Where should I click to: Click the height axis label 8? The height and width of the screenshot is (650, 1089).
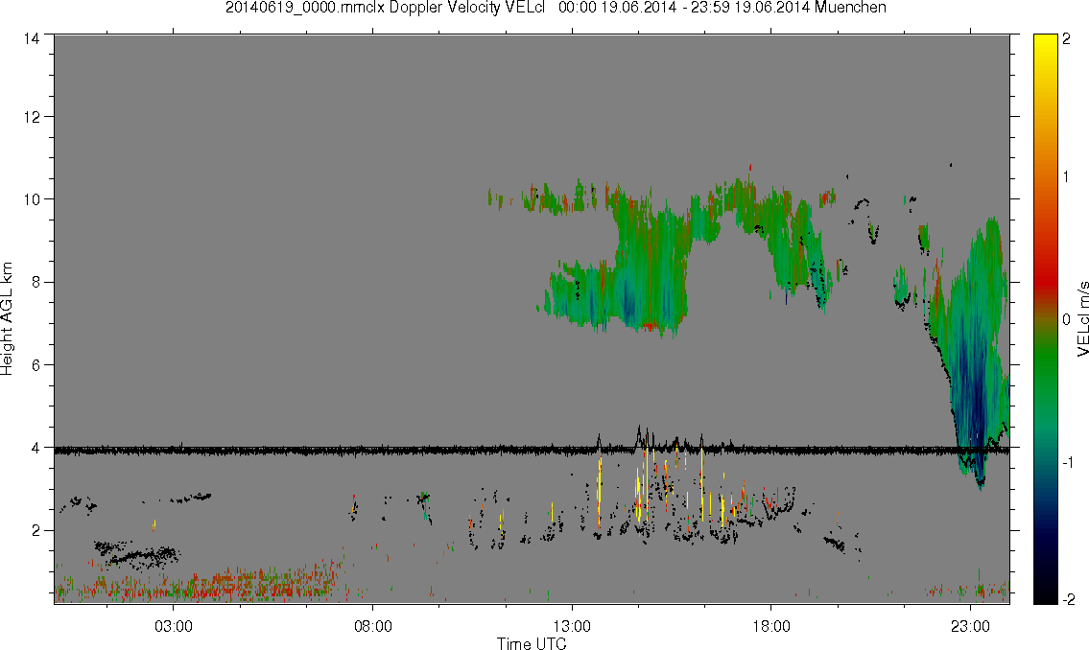click(35, 282)
